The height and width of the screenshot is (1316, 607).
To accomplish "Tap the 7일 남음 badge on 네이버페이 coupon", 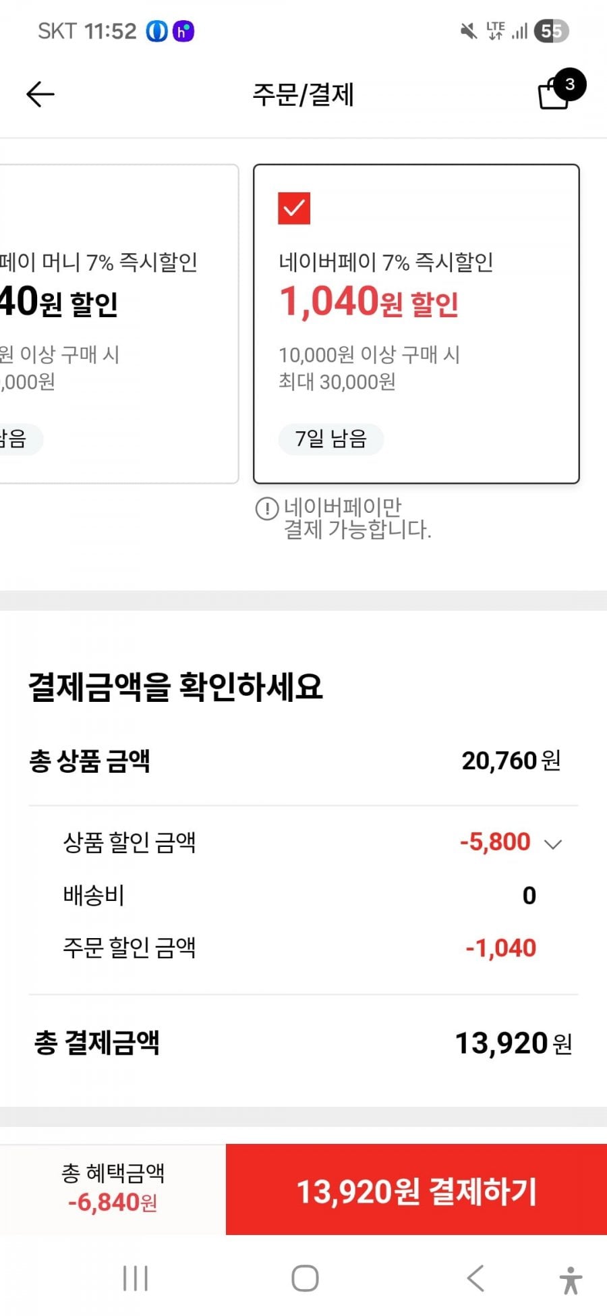I will (x=330, y=439).
